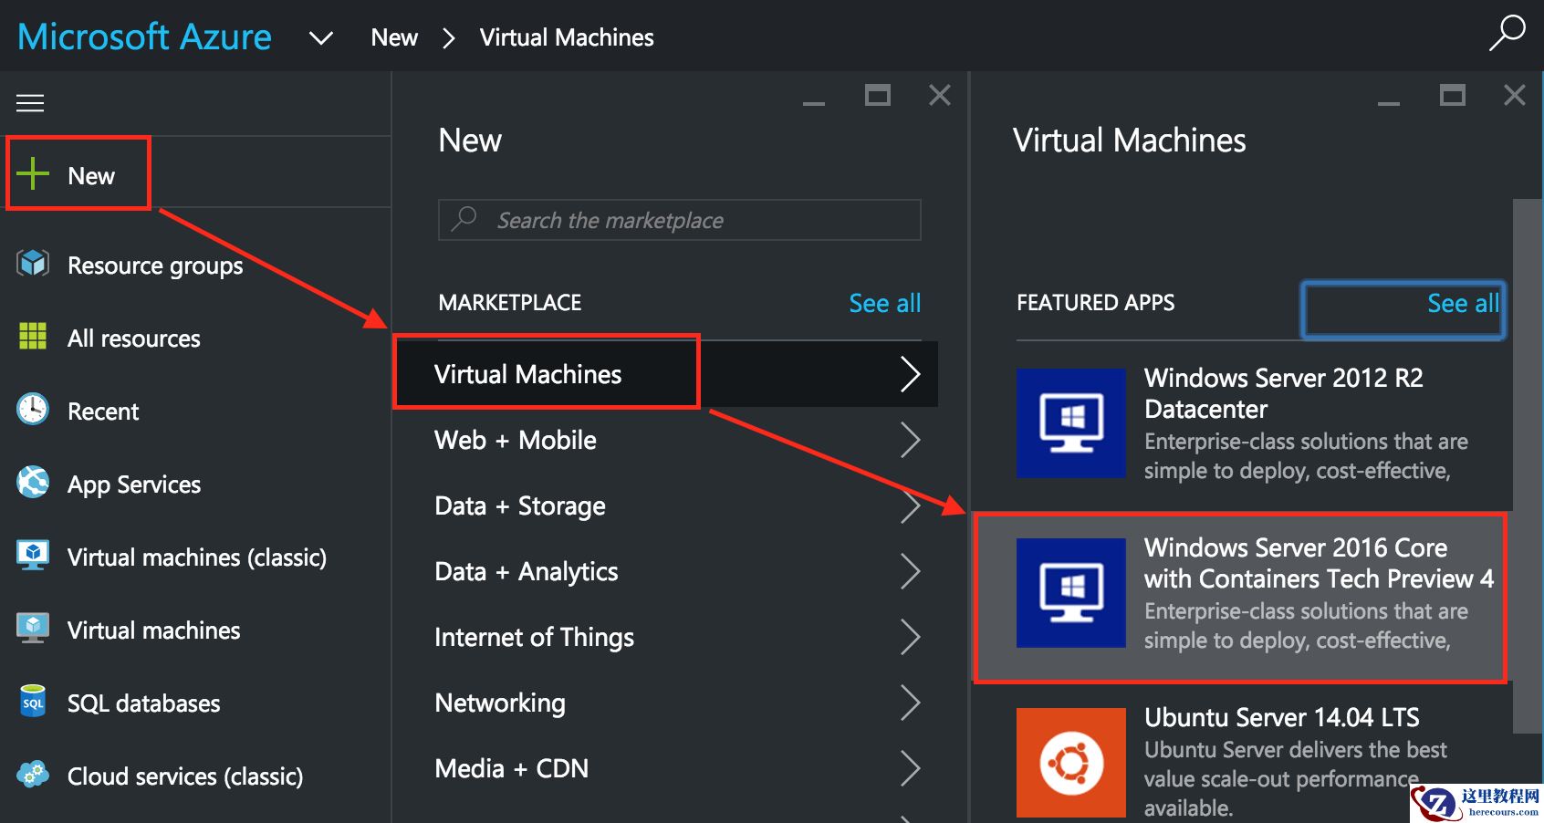Click the Virtual Machines breadcrumb

point(567,37)
